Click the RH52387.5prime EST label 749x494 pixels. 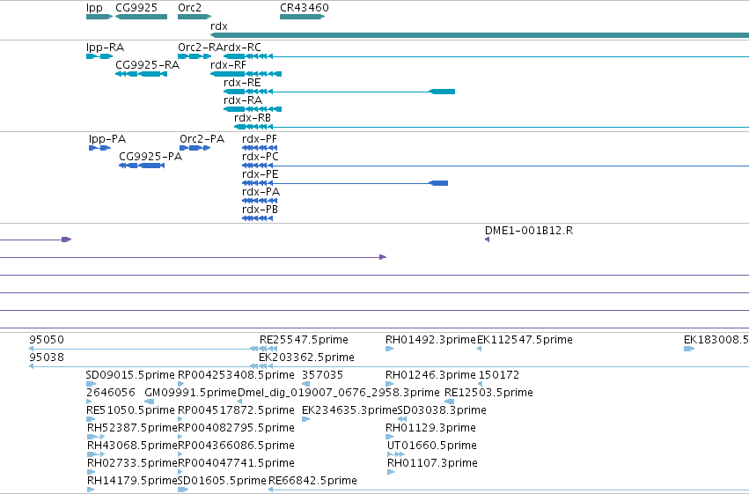coord(132,429)
